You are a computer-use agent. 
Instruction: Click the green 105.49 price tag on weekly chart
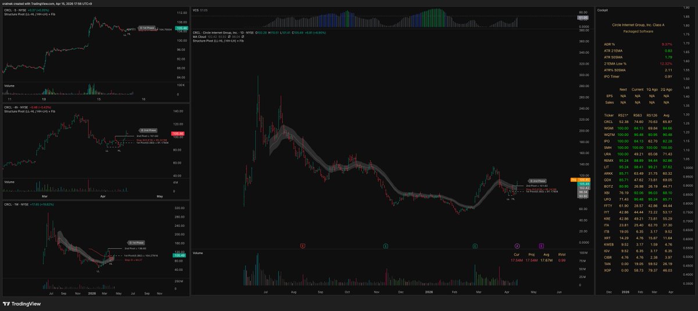179,255
